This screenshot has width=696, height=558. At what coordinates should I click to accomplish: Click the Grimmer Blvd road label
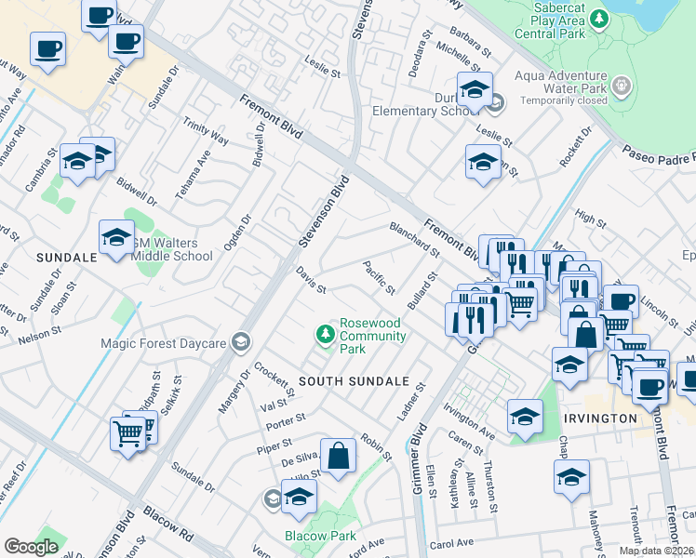pyautogui.click(x=419, y=459)
